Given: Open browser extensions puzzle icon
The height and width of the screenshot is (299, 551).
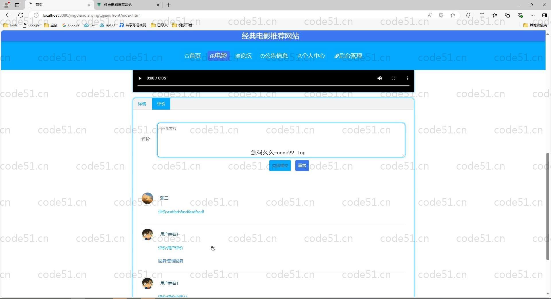Looking at the screenshot, I should click(468, 15).
